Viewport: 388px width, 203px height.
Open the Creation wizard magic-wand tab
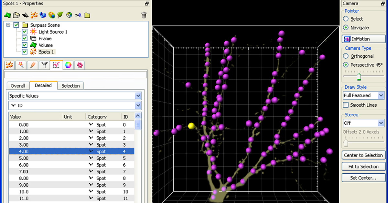point(21,65)
